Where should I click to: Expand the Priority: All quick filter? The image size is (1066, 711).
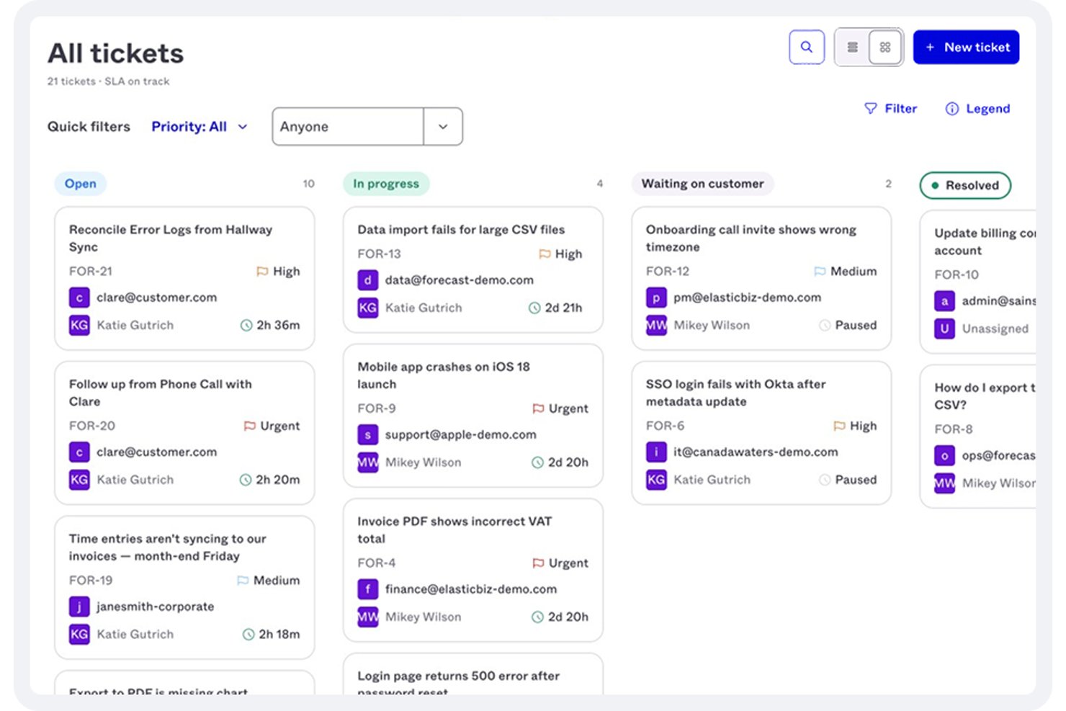[200, 127]
